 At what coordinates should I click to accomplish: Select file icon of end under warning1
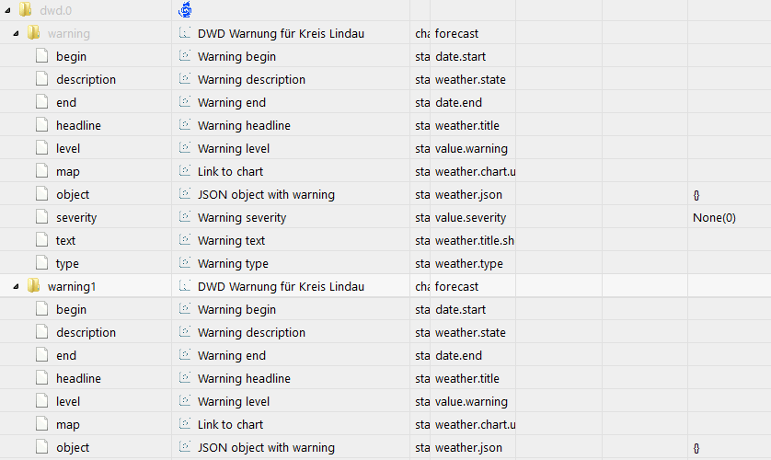point(41,355)
